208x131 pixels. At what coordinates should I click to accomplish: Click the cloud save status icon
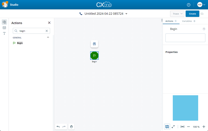pos(202,14)
